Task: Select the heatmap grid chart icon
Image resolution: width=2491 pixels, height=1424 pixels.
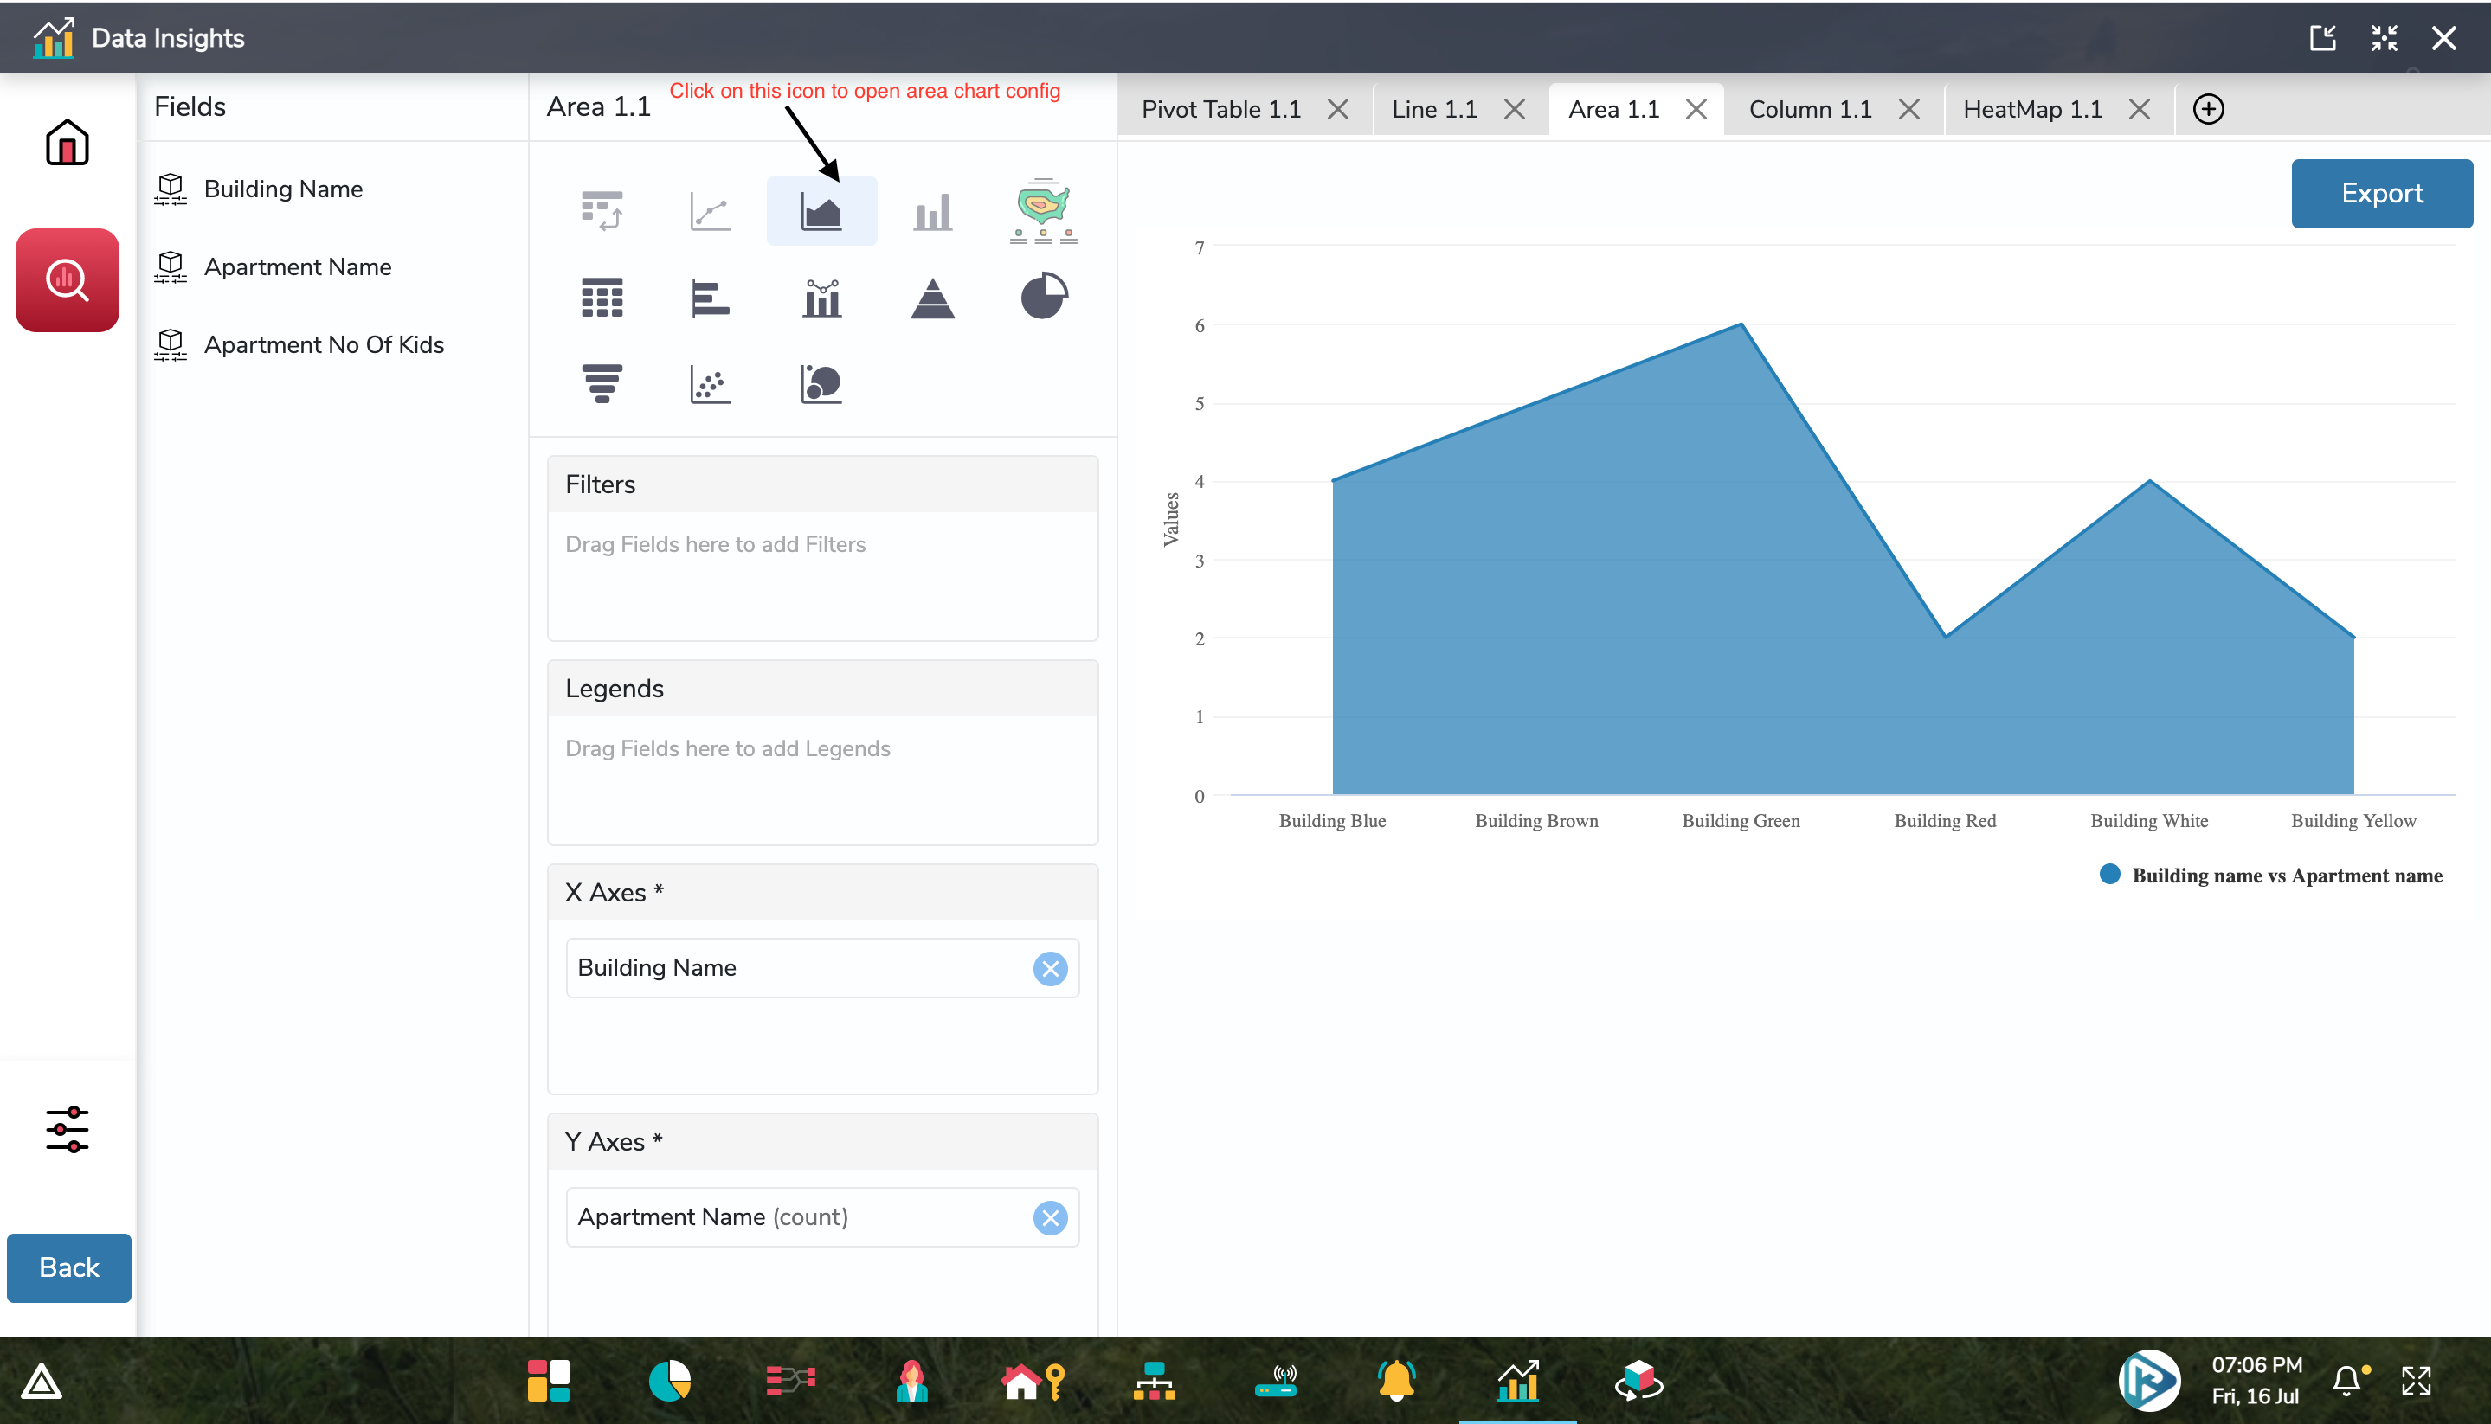Action: coord(602,298)
